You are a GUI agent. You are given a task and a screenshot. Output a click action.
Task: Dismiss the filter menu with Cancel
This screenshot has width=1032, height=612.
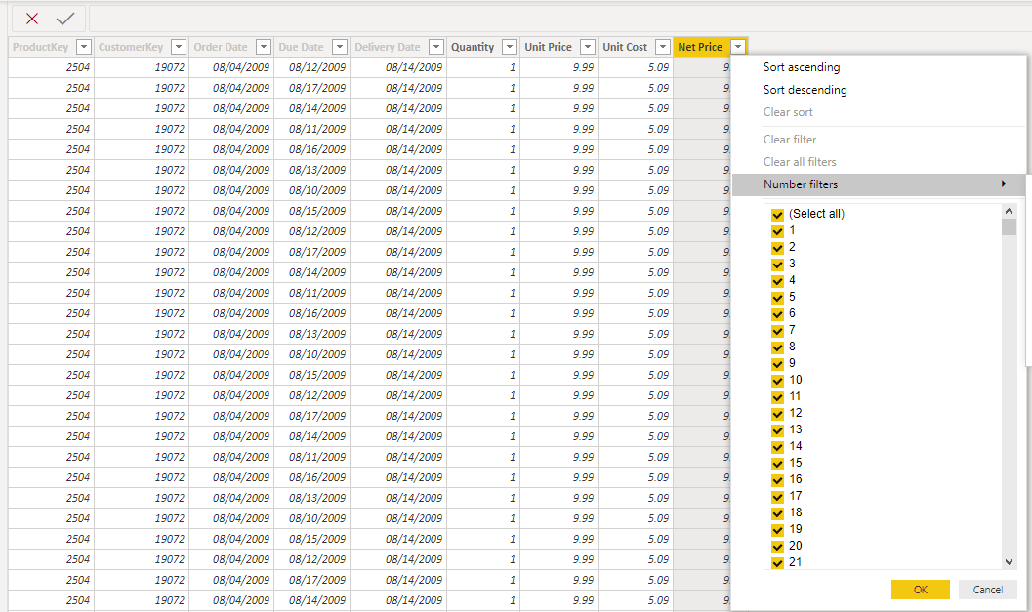[x=988, y=590]
